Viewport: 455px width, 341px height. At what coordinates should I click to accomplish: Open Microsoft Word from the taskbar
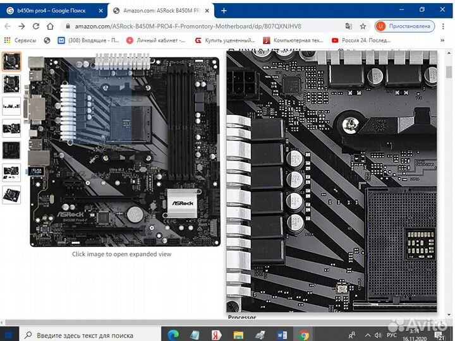point(282,335)
